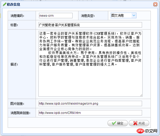Grab the resize handle of 描述 textarea
Viewport: 160px width, 136px height.
(x=141, y=95)
